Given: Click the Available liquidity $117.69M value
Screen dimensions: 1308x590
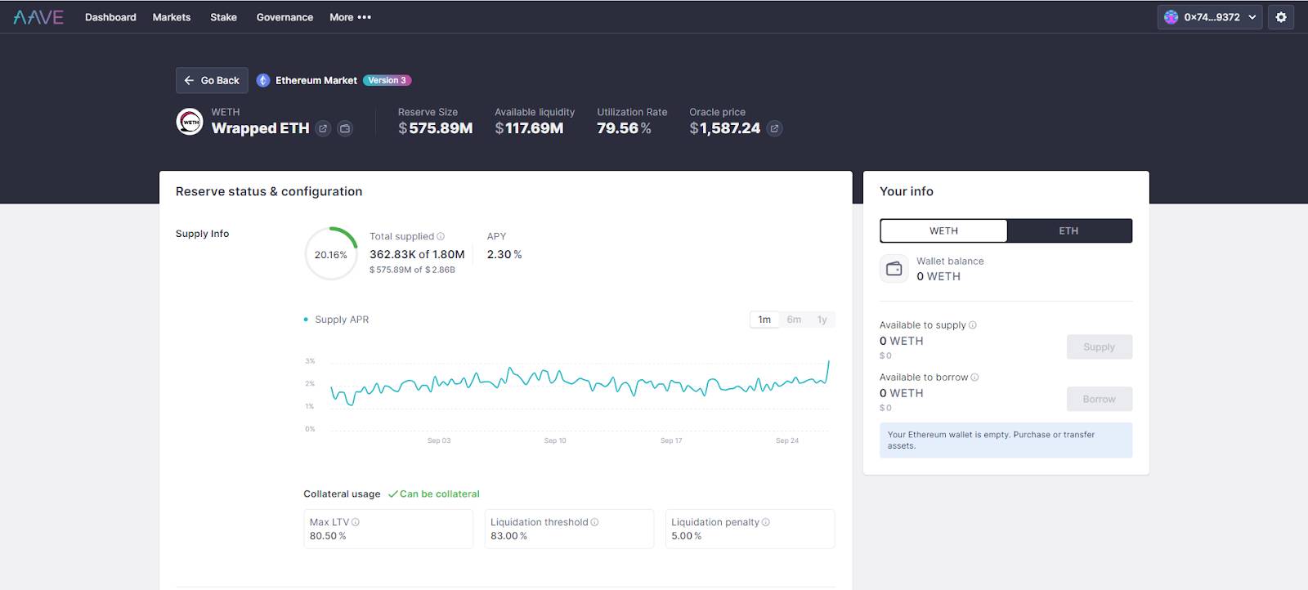Looking at the screenshot, I should [x=529, y=128].
